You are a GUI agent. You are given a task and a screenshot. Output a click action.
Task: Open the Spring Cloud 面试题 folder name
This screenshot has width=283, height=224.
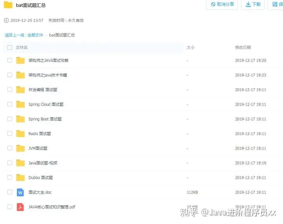pyautogui.click(x=46, y=104)
